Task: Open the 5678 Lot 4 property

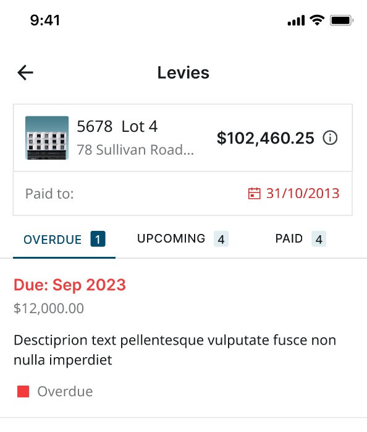Action: click(117, 127)
